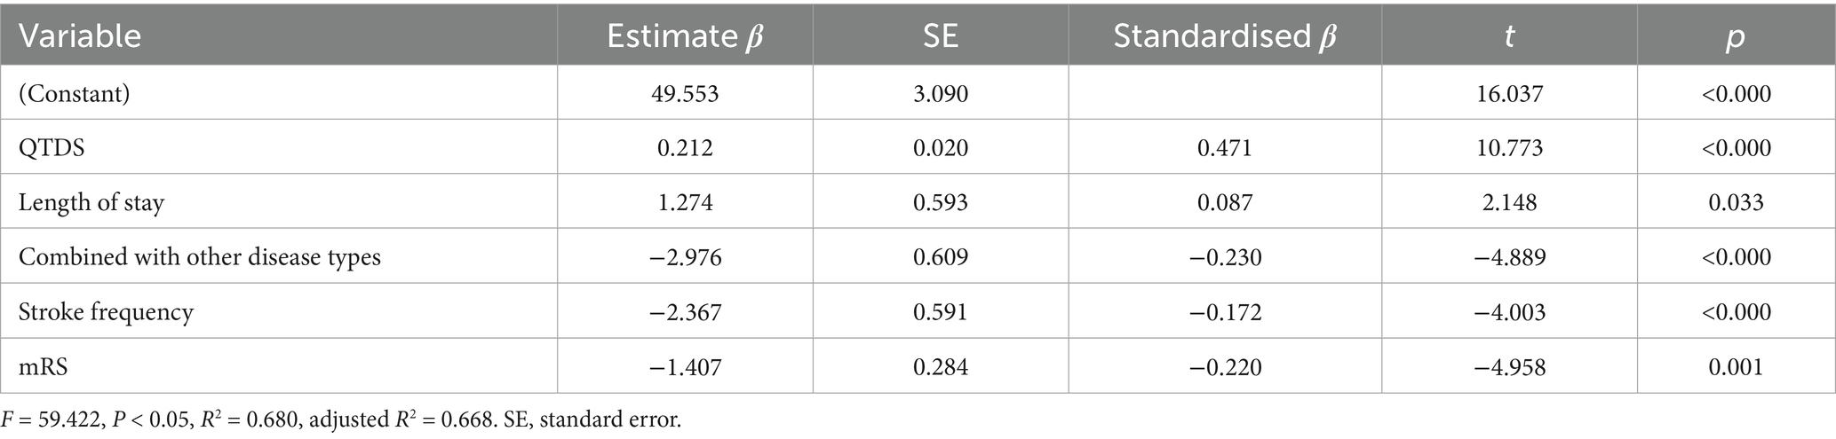Click the mRS row label
The height and width of the screenshot is (439, 1836).
pyautogui.click(x=43, y=366)
